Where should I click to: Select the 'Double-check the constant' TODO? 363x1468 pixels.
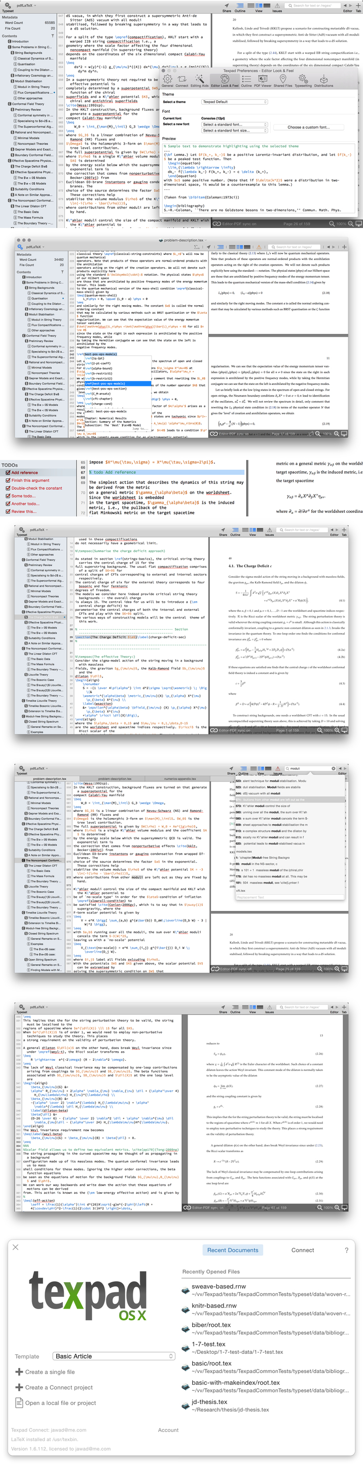[37, 488]
